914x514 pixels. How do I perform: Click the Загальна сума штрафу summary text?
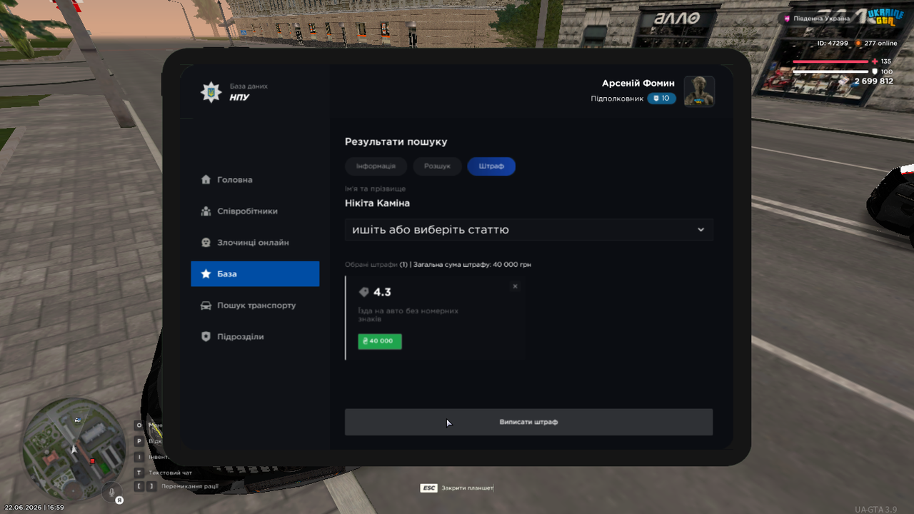[x=472, y=265]
